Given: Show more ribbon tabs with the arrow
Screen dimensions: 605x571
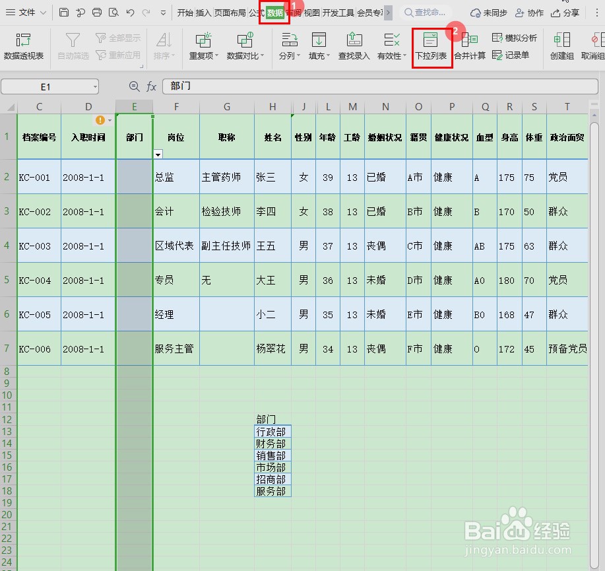Looking at the screenshot, I should [x=388, y=13].
